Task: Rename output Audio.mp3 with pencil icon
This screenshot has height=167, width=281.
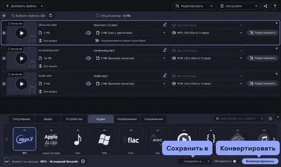Action: (x=165, y=75)
